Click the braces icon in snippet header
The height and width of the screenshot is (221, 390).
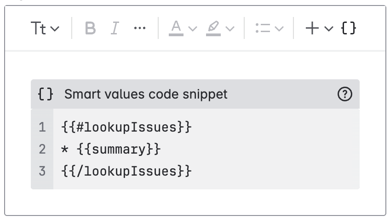click(x=46, y=94)
